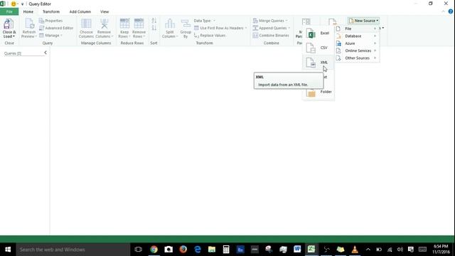Click Combine Binaries

pos(271,36)
